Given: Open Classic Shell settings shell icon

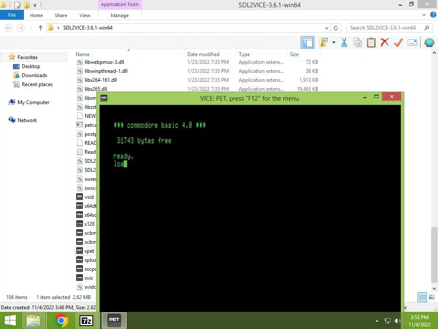Looking at the screenshot, I should [429, 42].
